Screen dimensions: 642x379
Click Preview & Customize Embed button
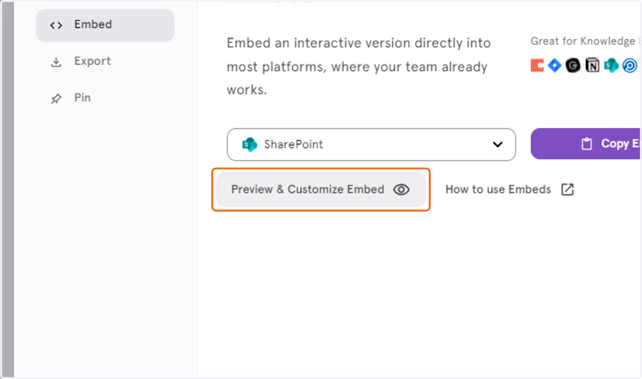321,189
